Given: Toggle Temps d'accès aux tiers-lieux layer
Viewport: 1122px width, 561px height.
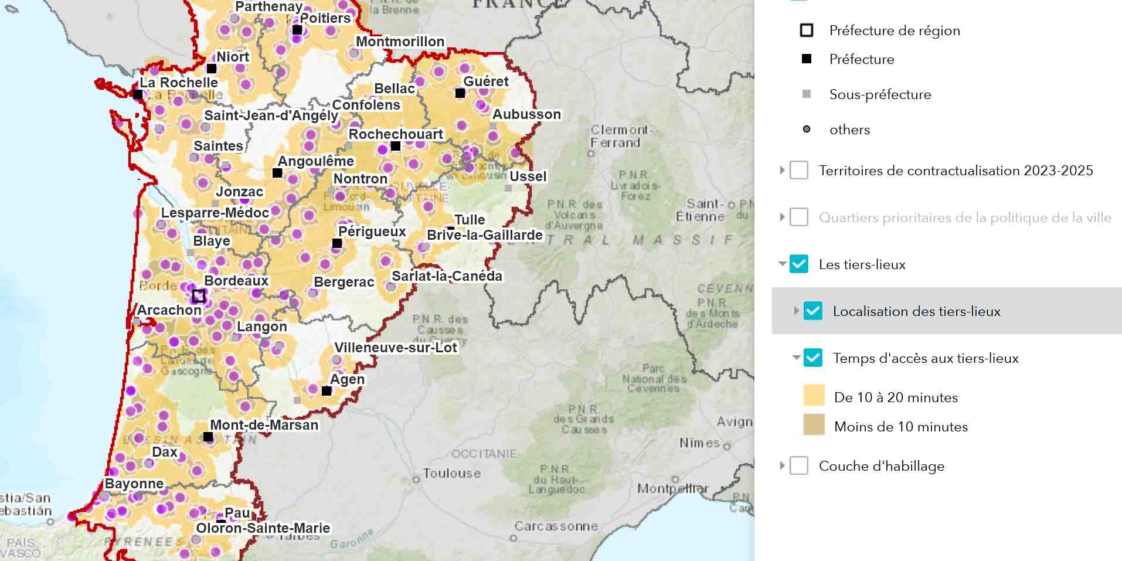Looking at the screenshot, I should 813,358.
